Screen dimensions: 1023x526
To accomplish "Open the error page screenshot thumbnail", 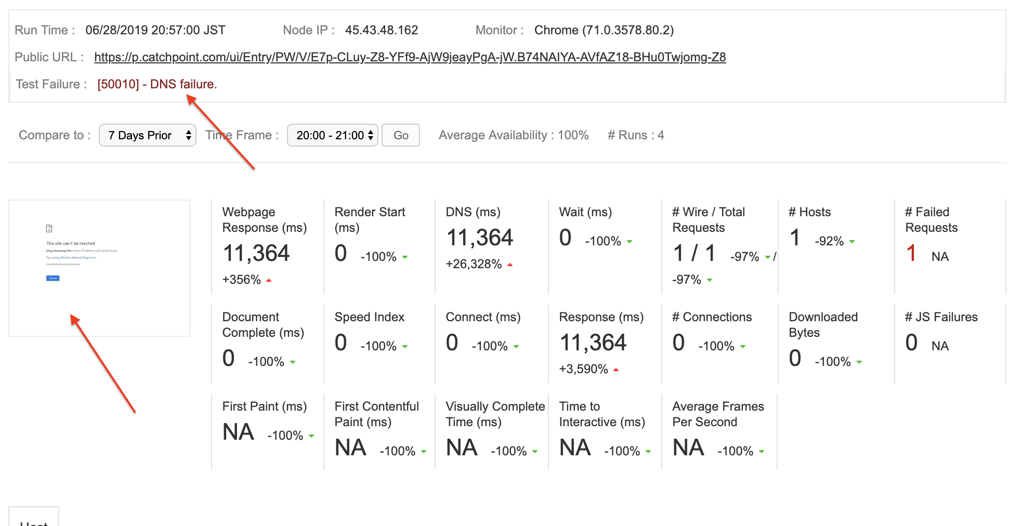I will [x=99, y=268].
